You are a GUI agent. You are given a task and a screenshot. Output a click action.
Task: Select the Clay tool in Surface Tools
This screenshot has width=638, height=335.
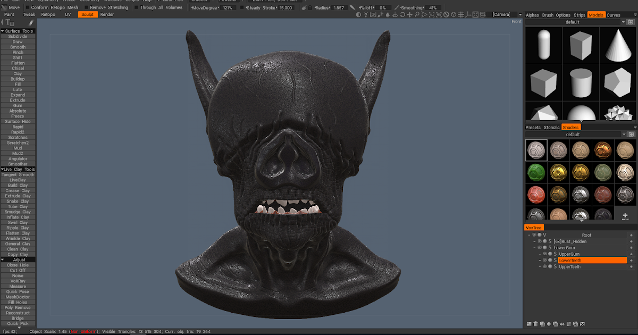point(18,73)
